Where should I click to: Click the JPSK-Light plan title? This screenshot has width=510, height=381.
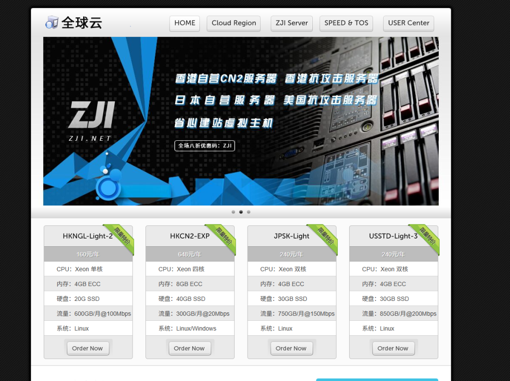pyautogui.click(x=291, y=236)
